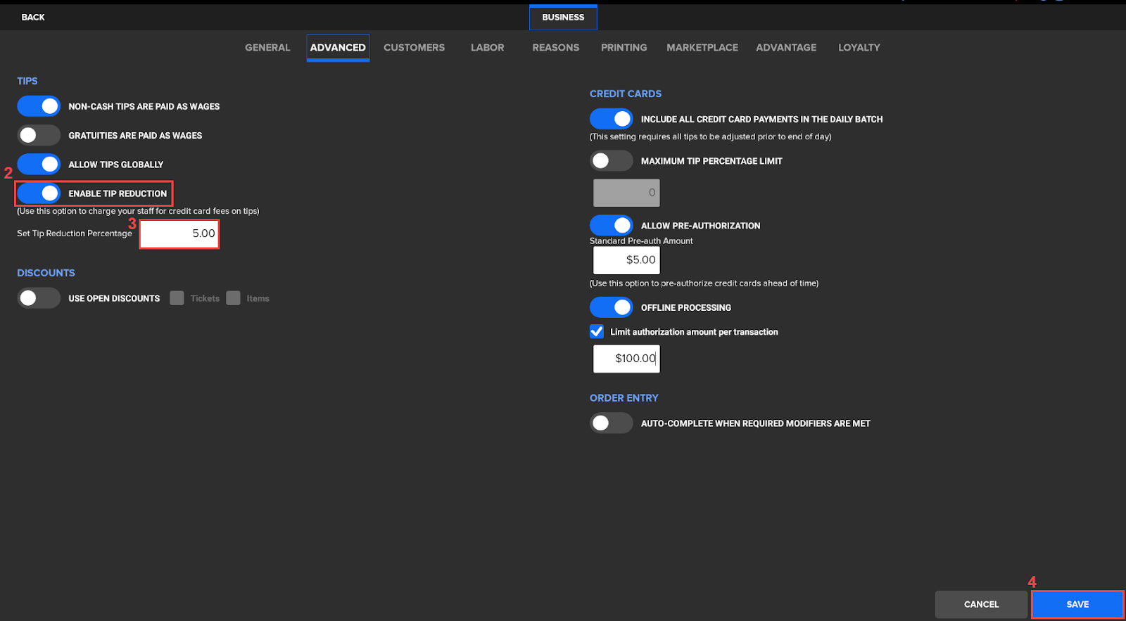Disable the Enable Tip Reduction toggle
Viewport: 1126px width, 621px height.
click(39, 193)
